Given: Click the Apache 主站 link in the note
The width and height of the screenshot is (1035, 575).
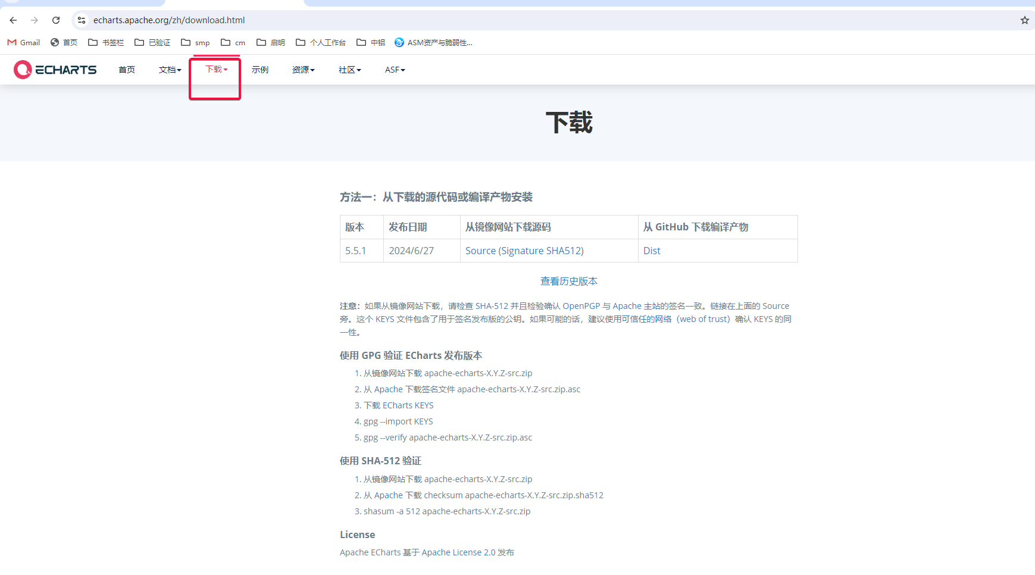Looking at the screenshot, I should point(636,306).
